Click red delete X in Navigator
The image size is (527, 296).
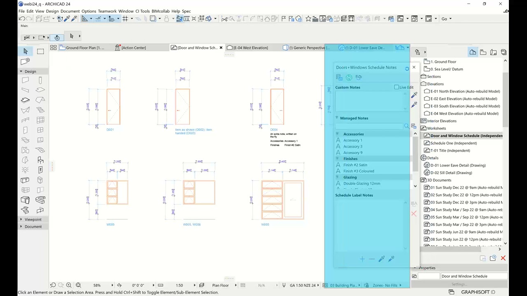[x=503, y=258]
